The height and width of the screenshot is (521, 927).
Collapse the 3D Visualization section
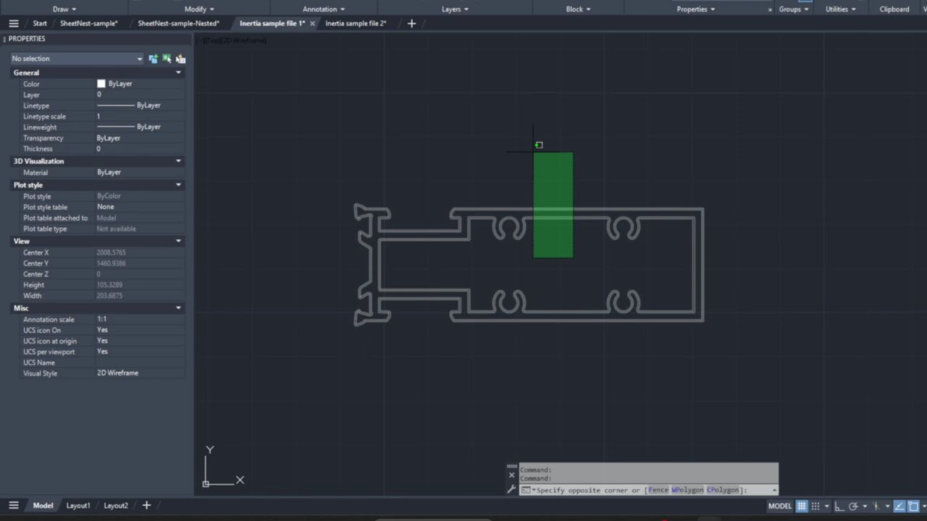[x=178, y=161]
